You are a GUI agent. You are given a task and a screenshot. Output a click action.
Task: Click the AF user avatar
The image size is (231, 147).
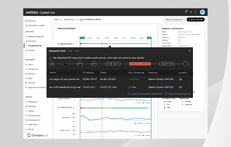tap(203, 12)
